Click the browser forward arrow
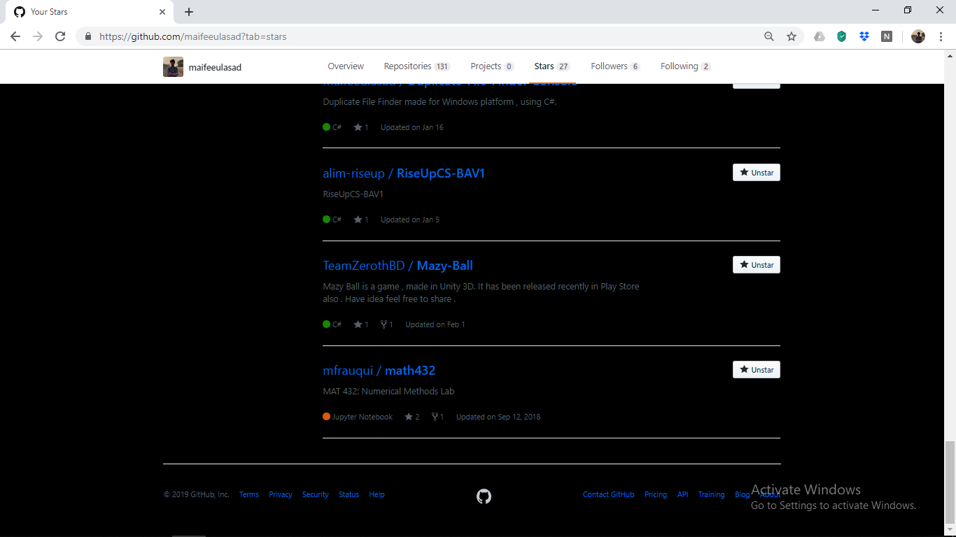Screen dimensions: 956x537 [38, 36]
